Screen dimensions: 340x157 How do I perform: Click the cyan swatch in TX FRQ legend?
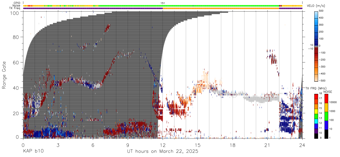[x=316, y=121]
